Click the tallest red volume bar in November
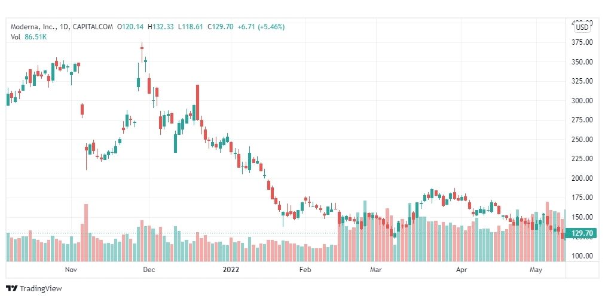This screenshot has width=605, height=299. [x=86, y=233]
